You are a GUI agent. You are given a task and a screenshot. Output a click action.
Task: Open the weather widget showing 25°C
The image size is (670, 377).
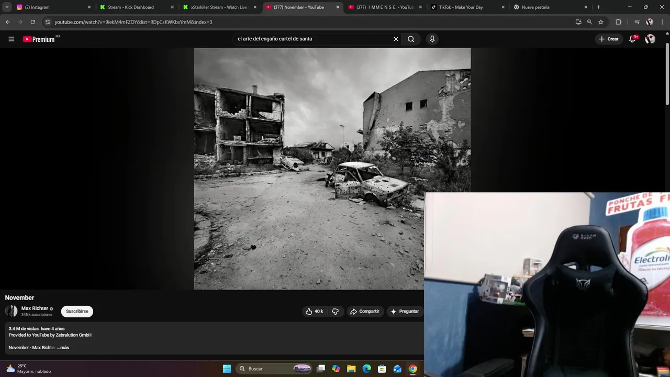29,369
